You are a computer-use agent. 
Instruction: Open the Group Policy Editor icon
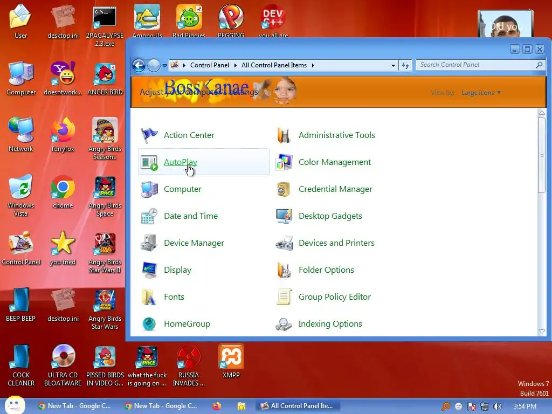click(284, 297)
